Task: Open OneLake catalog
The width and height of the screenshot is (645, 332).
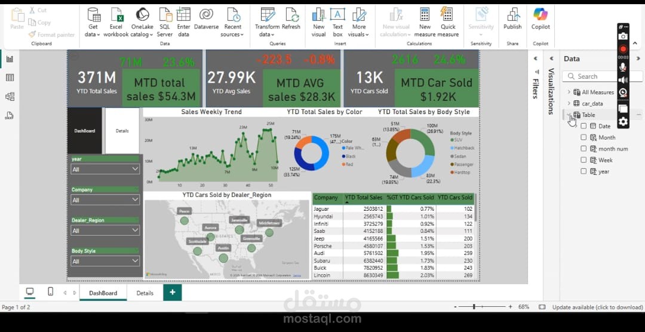Action: coord(142,22)
